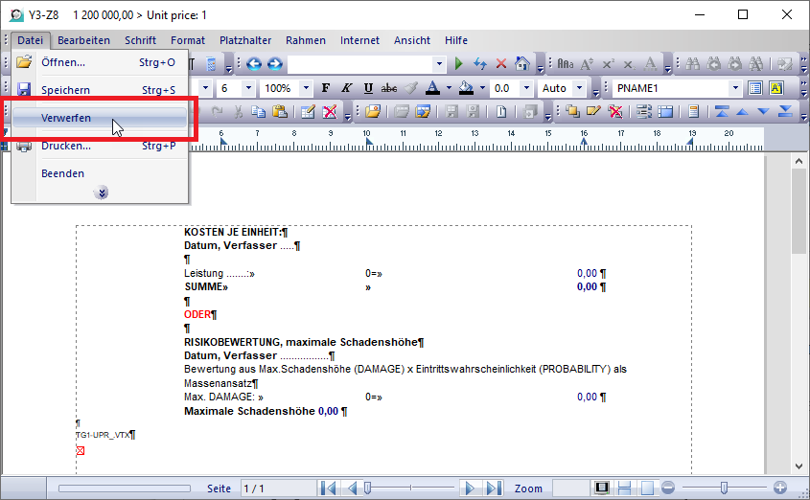Screen dimensions: 810x500
Task: Expand the Datei menu's hidden items
Action: click(101, 193)
